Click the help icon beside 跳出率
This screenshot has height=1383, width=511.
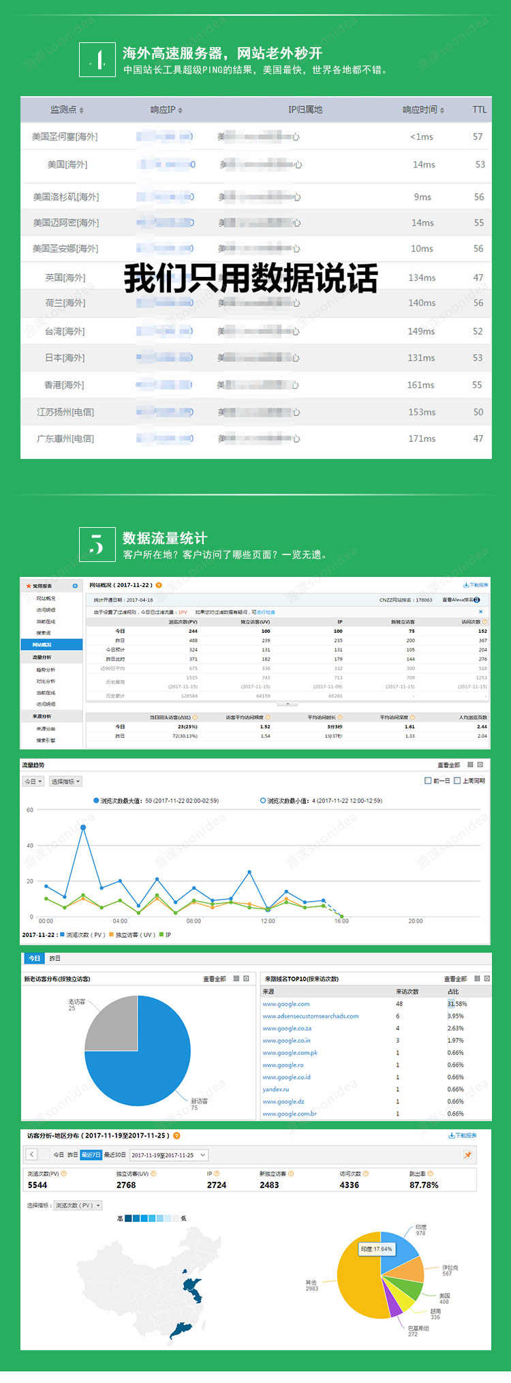pos(431,1174)
